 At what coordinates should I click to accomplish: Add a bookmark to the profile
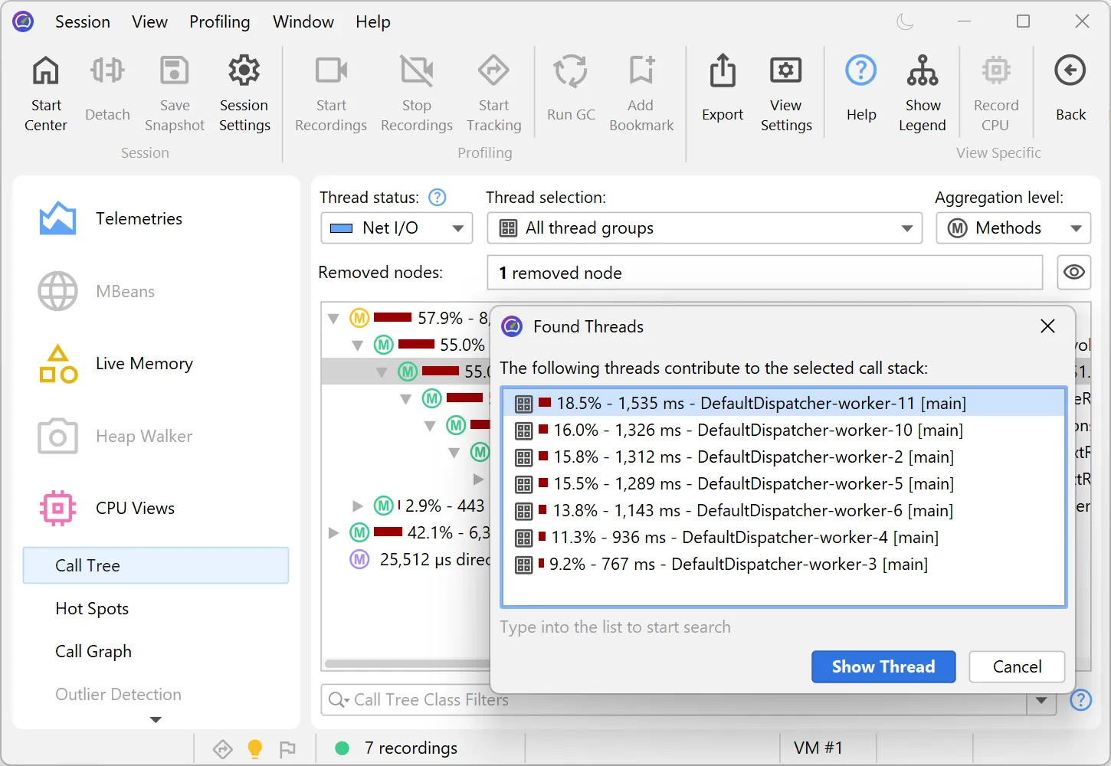(641, 92)
